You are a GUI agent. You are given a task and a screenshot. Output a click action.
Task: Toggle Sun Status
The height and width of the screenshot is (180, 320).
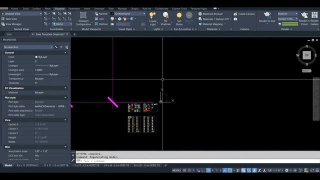179,19
